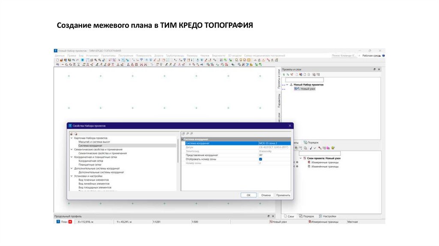Open the Установки menu
The image size is (439, 246).
[92, 56]
